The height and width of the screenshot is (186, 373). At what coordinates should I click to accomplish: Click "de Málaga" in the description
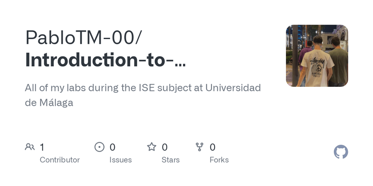(49, 103)
